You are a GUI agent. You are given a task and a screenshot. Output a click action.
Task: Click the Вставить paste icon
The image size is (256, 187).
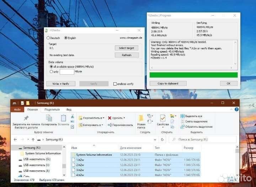click(63, 118)
